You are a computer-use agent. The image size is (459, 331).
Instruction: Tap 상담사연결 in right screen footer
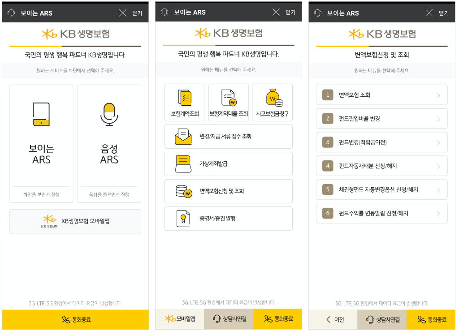[382, 320]
